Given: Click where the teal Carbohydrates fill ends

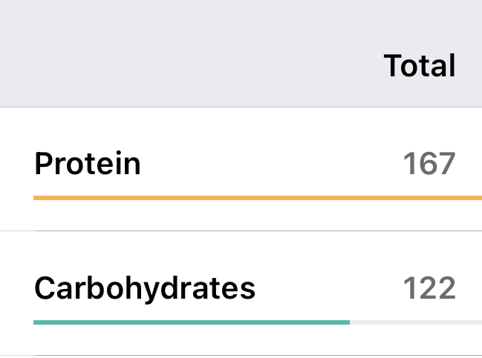Looking at the screenshot, I should [348, 322].
